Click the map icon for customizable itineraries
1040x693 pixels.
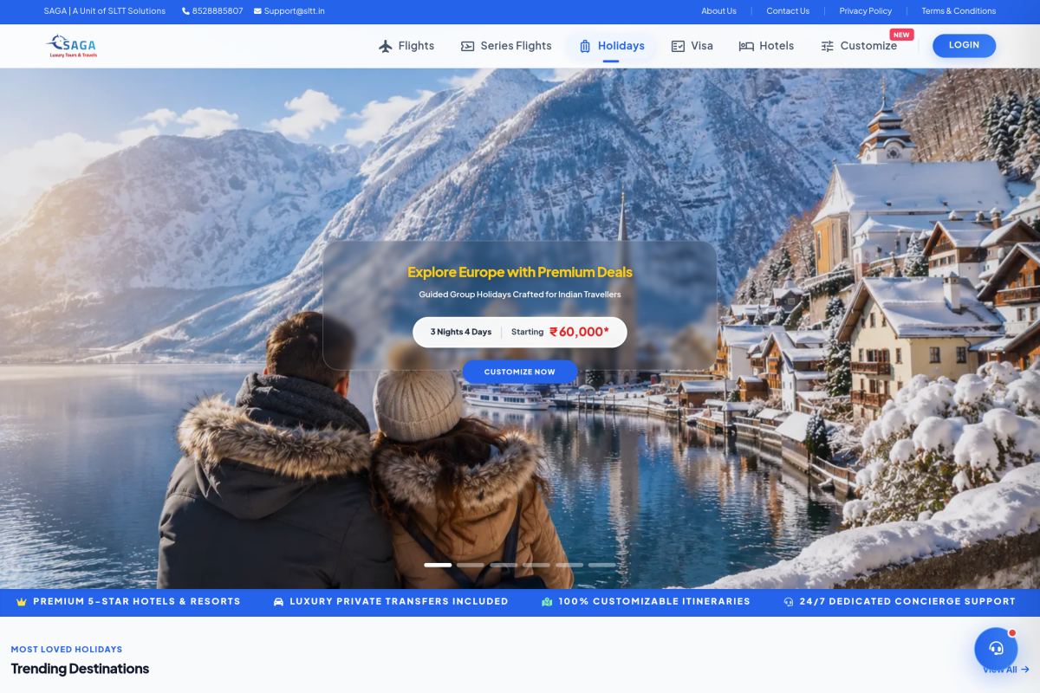(547, 601)
